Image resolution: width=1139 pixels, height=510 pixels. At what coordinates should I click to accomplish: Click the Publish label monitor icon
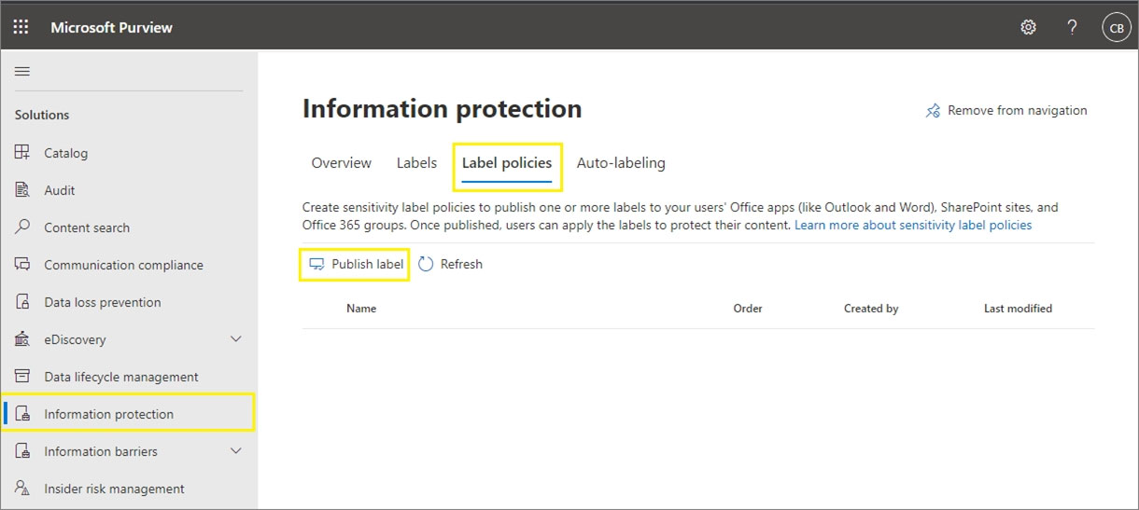click(x=316, y=264)
